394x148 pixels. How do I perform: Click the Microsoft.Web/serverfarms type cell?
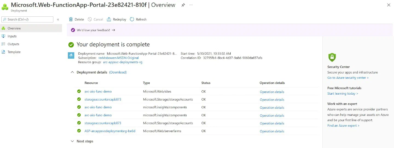click(x=162, y=131)
